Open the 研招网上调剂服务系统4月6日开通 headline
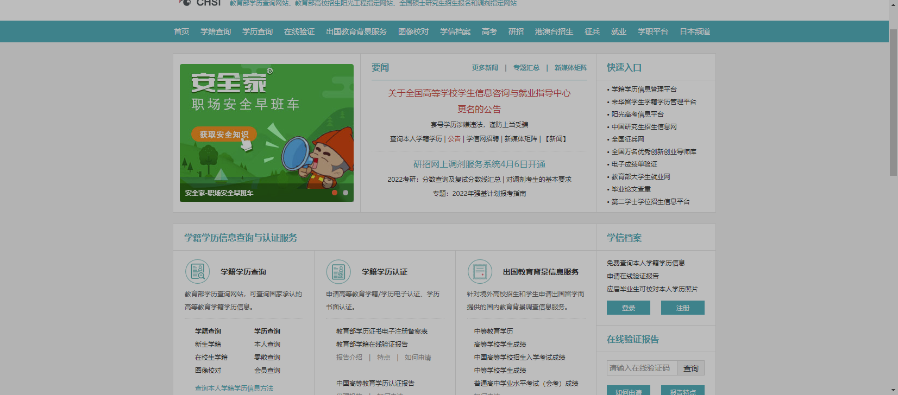 pos(480,164)
